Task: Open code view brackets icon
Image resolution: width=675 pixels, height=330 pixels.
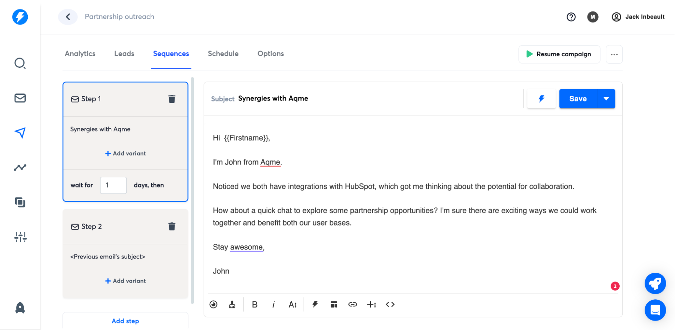Action: (390, 304)
